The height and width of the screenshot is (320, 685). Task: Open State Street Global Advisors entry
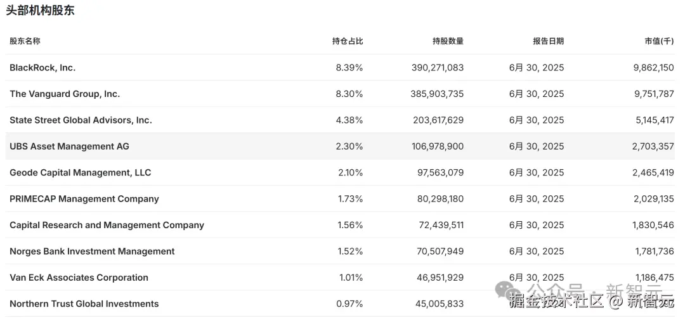pos(81,120)
